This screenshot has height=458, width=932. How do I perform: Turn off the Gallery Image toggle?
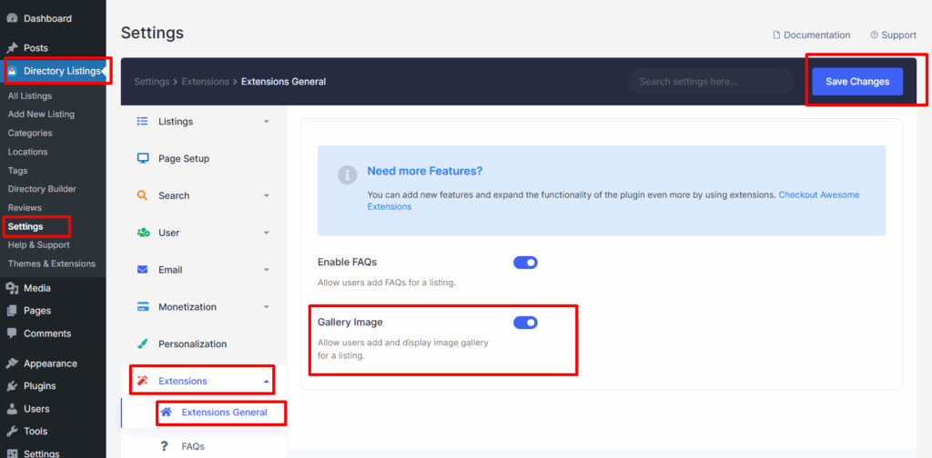coord(525,323)
